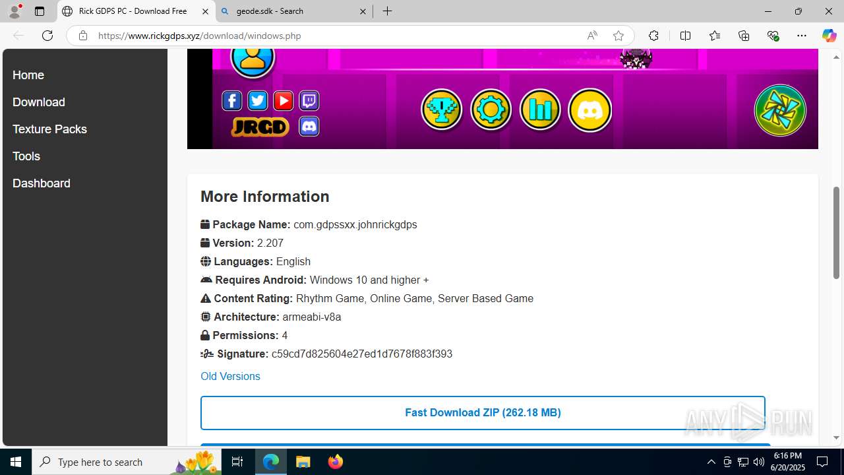Viewport: 844px width, 475px height.
Task: Show hidden tray icons chevron
Action: (x=711, y=462)
